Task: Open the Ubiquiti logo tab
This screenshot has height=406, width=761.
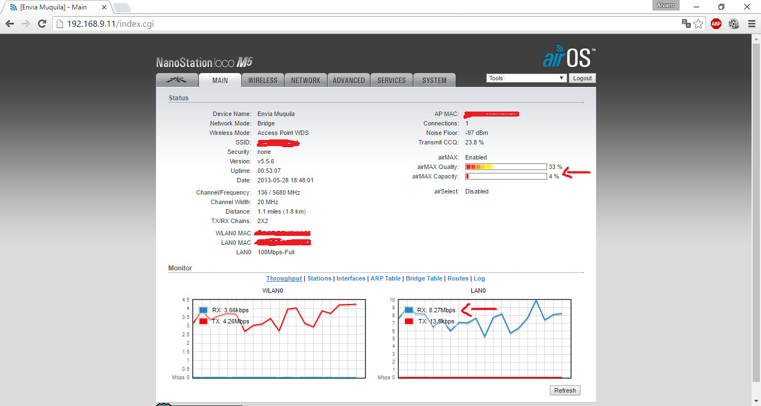Action: 177,80
